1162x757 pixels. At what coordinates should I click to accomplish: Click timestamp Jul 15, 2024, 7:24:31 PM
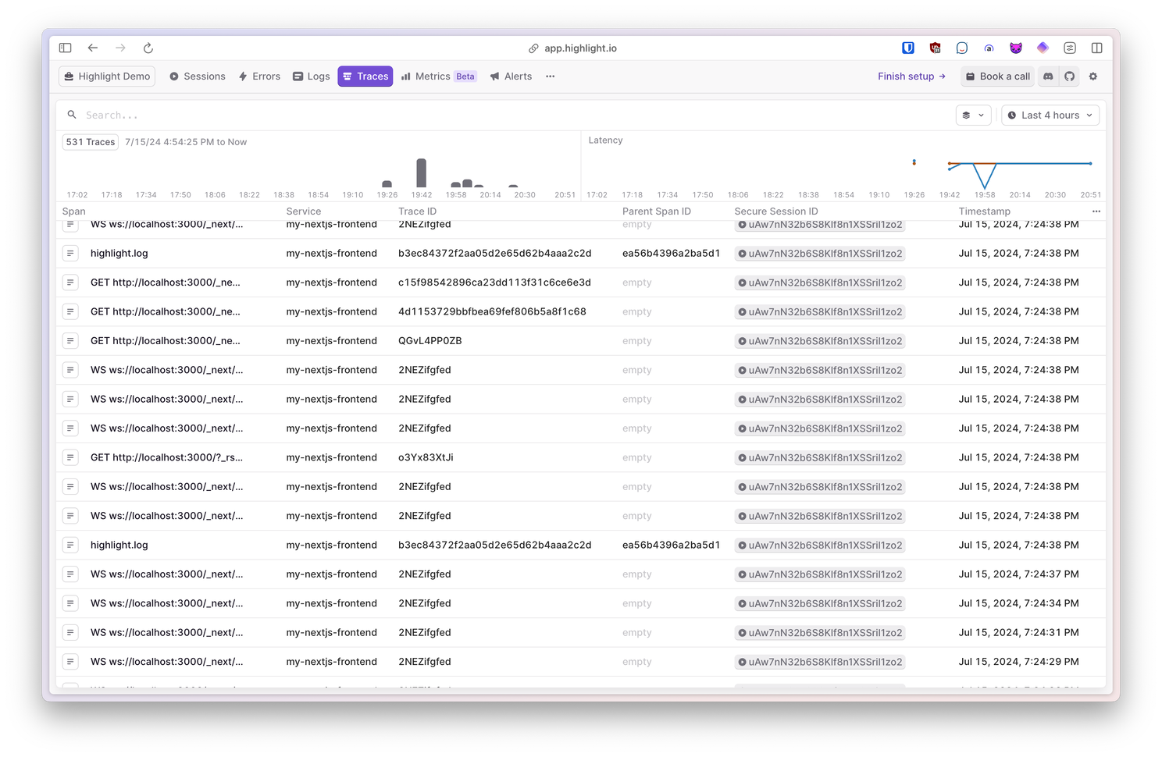point(1019,633)
